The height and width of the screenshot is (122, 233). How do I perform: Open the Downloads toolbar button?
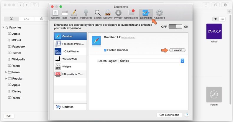(x=225, y=5)
